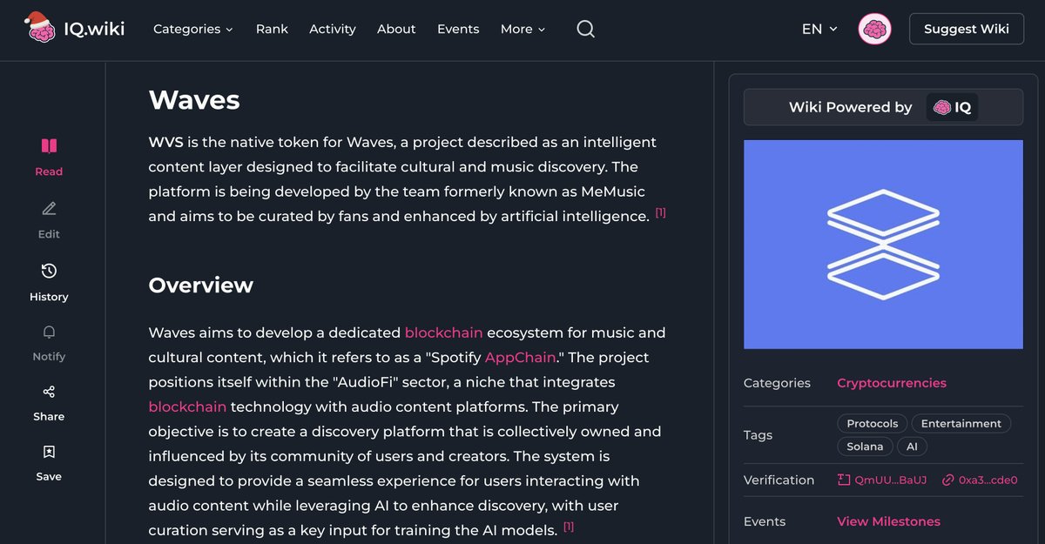The width and height of the screenshot is (1045, 544).
Task: Expand the Categories dropdown menu
Action: [x=193, y=29]
